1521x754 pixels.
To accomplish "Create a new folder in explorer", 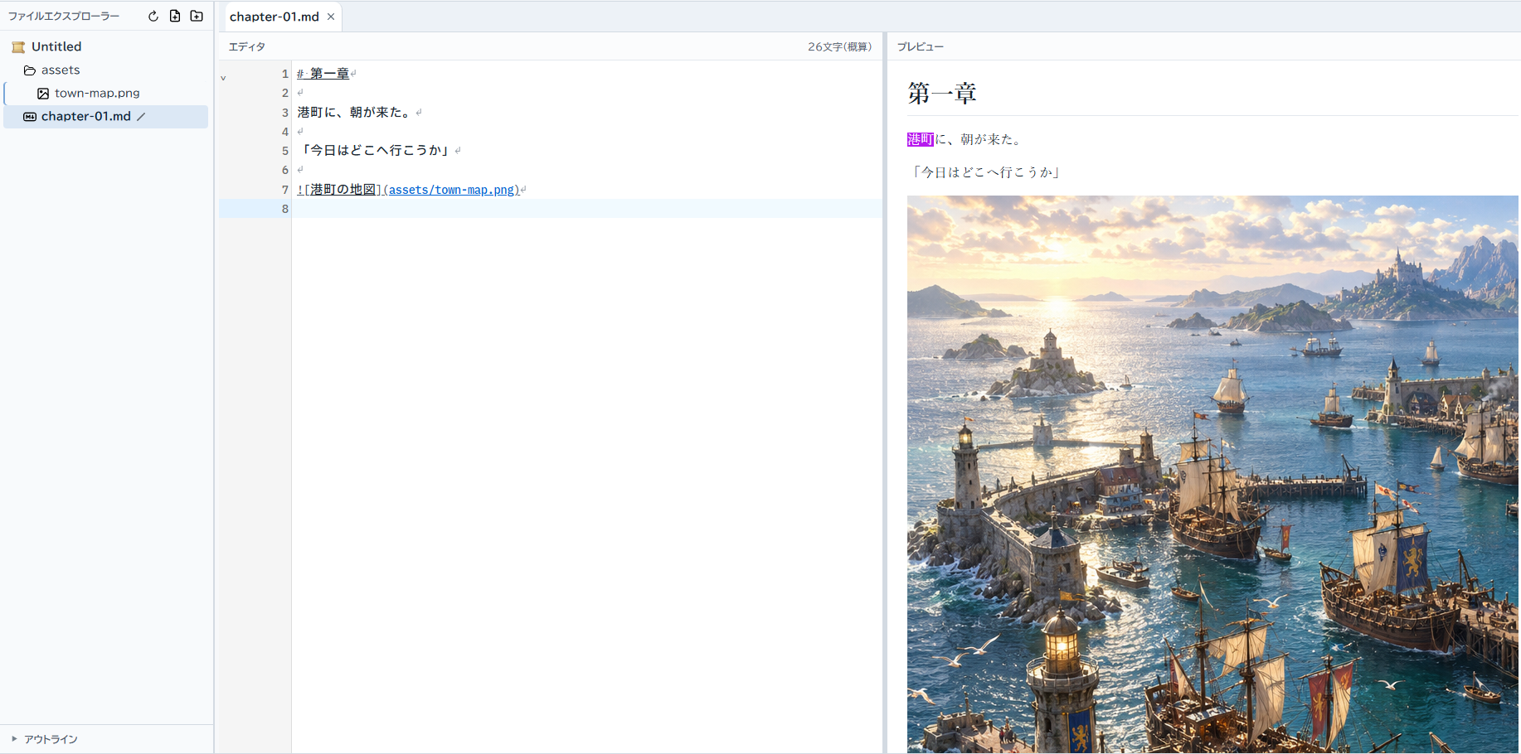I will coord(197,17).
